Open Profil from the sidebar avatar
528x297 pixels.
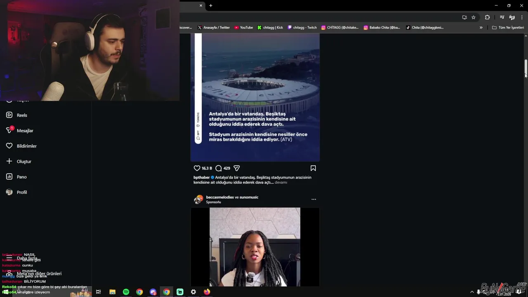16,192
